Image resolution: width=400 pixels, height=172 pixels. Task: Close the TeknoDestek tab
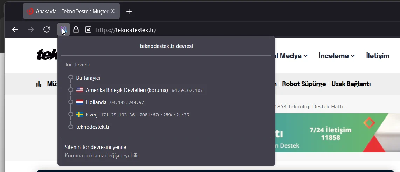[113, 11]
